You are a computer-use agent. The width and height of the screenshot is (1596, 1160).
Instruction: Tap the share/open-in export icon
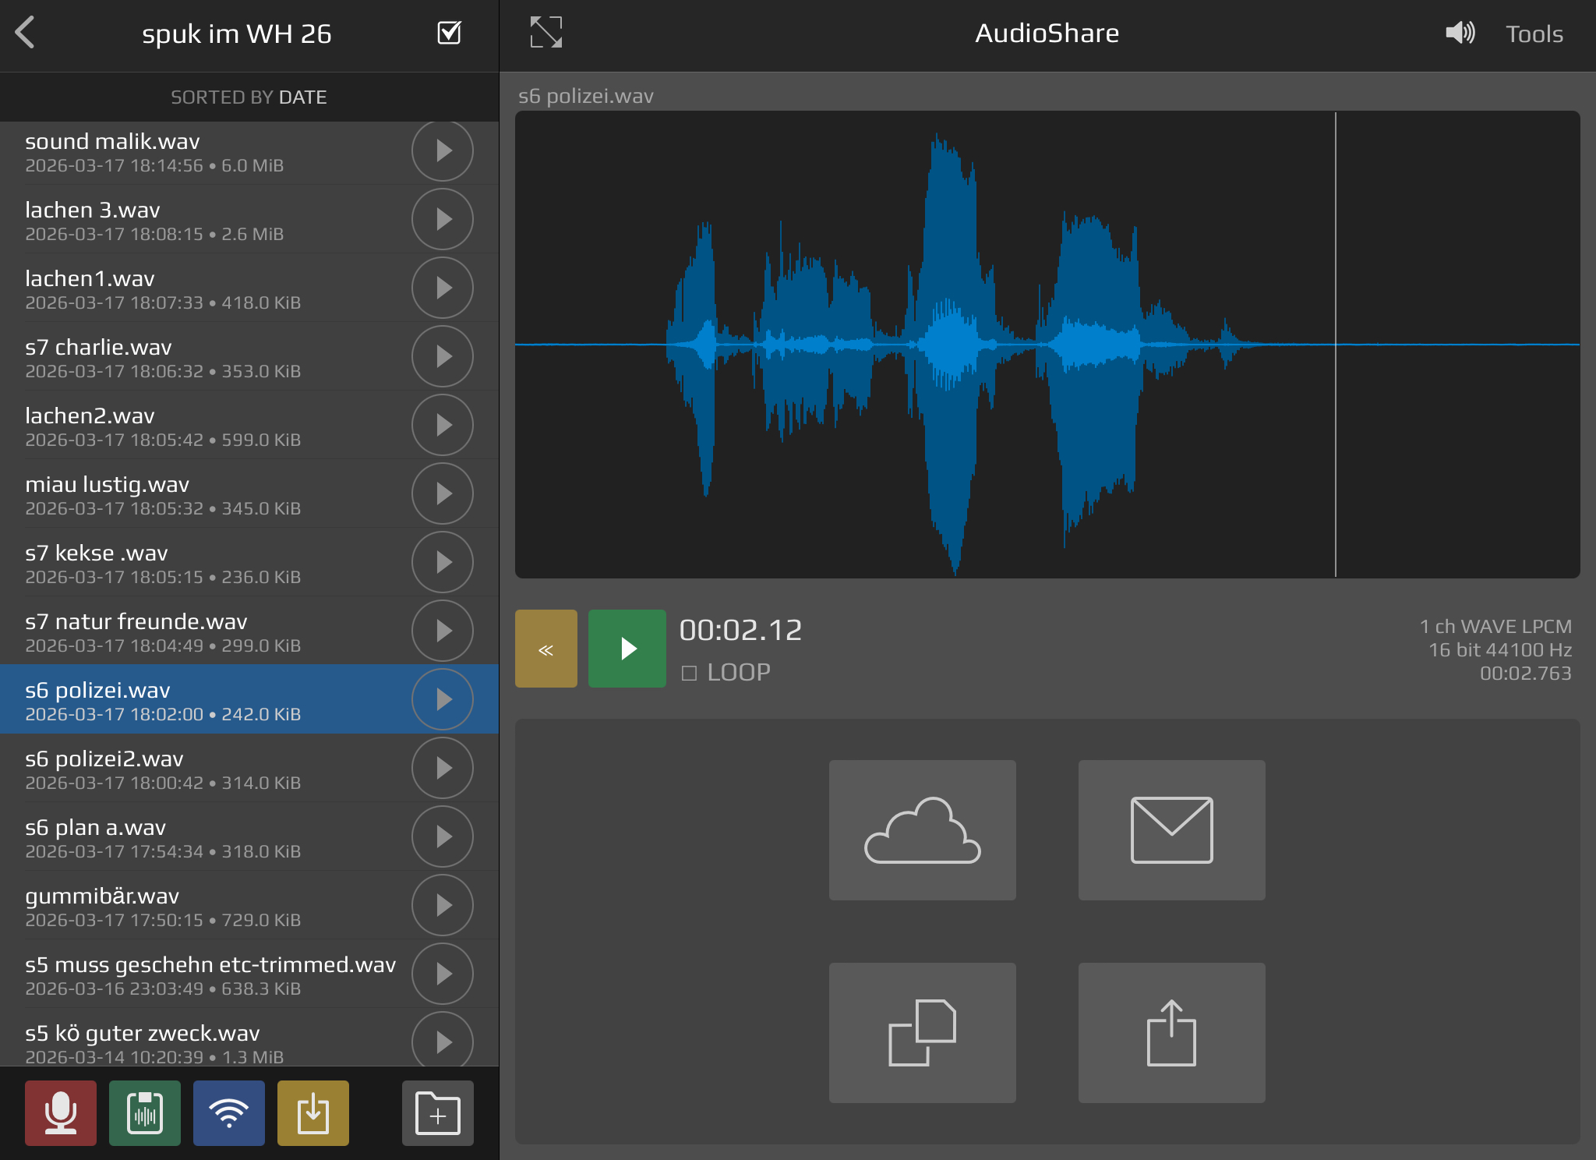tap(1171, 1033)
